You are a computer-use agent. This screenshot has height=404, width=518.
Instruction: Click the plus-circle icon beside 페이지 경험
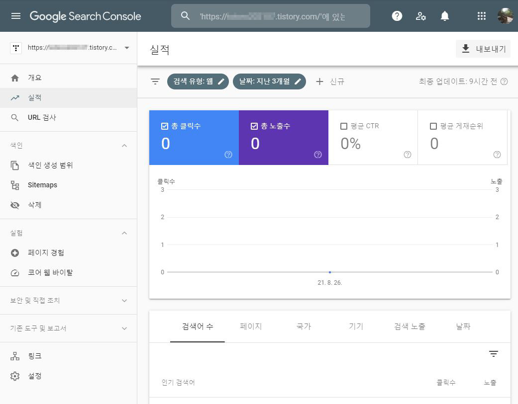pyautogui.click(x=15, y=253)
